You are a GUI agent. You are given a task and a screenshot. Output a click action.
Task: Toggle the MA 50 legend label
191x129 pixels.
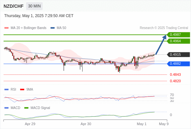click(62, 28)
